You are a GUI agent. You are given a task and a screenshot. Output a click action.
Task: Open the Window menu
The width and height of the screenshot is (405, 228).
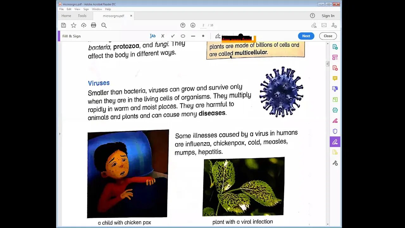pos(97,9)
